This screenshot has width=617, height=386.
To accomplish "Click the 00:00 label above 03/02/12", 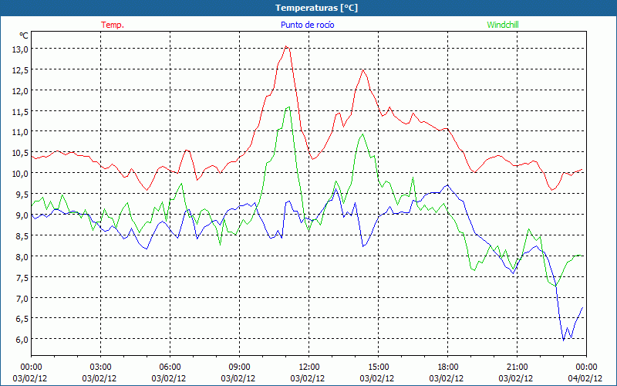I will tap(31, 367).
